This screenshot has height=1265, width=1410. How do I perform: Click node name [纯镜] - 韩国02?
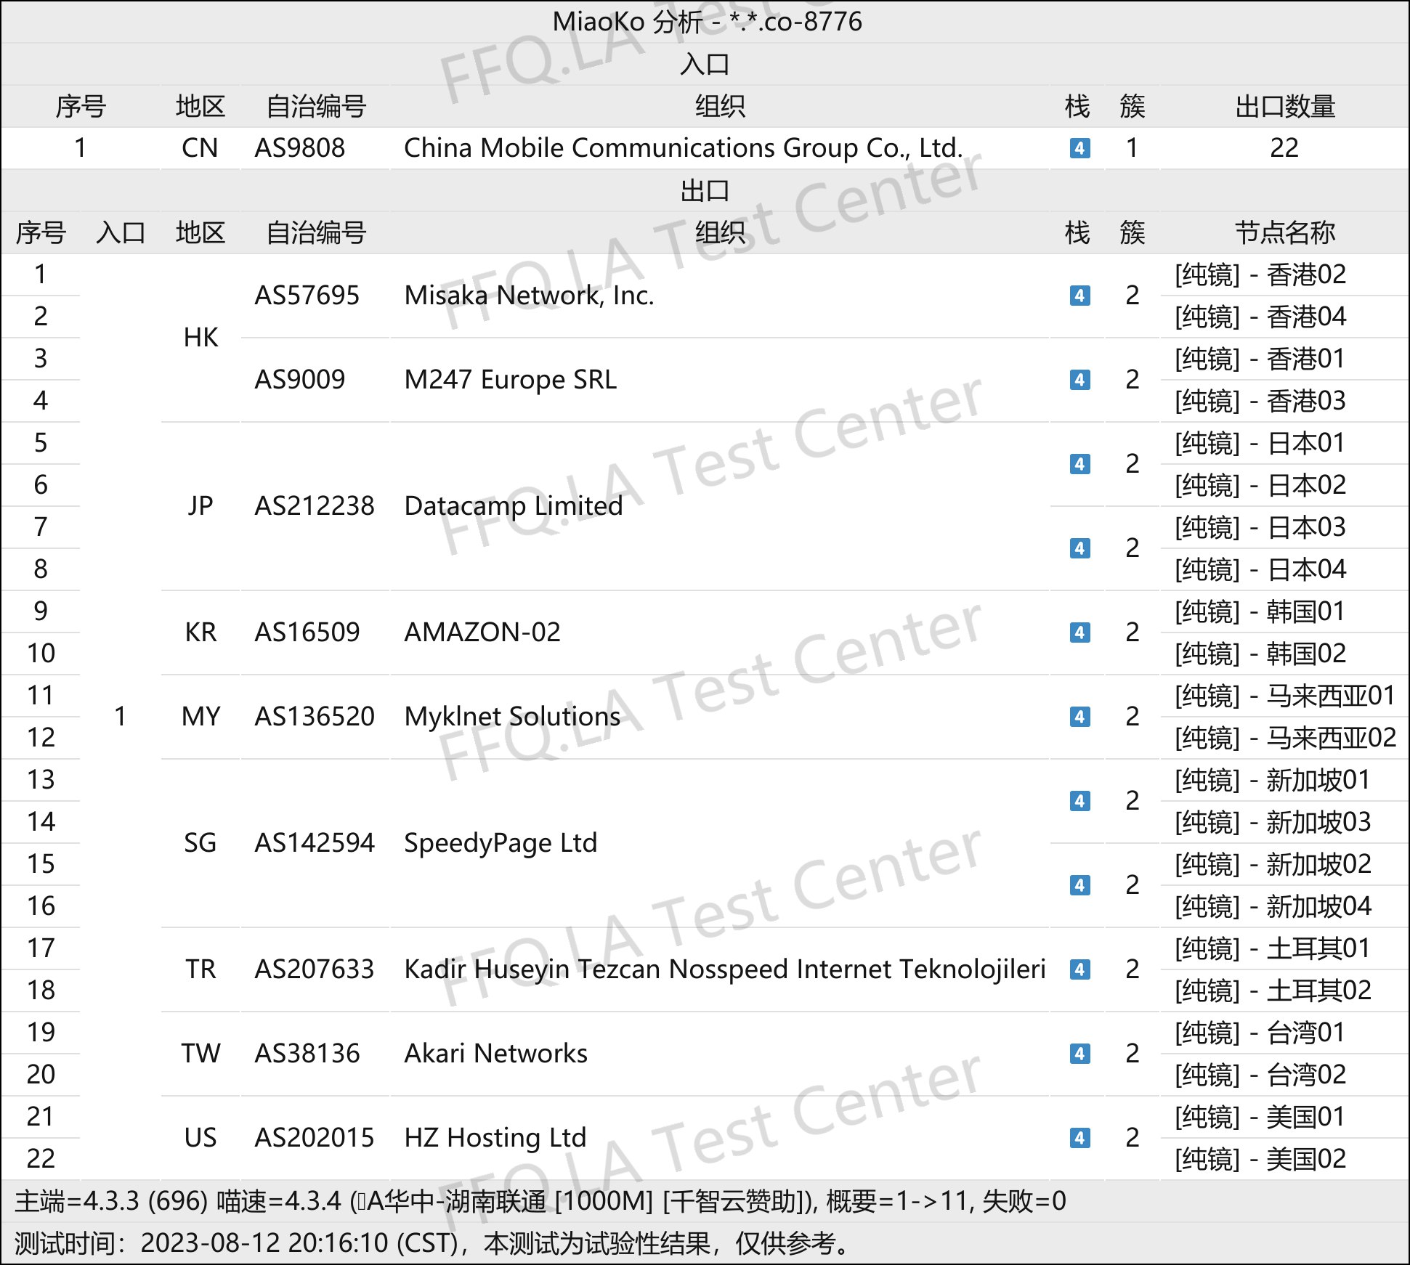tap(1260, 654)
